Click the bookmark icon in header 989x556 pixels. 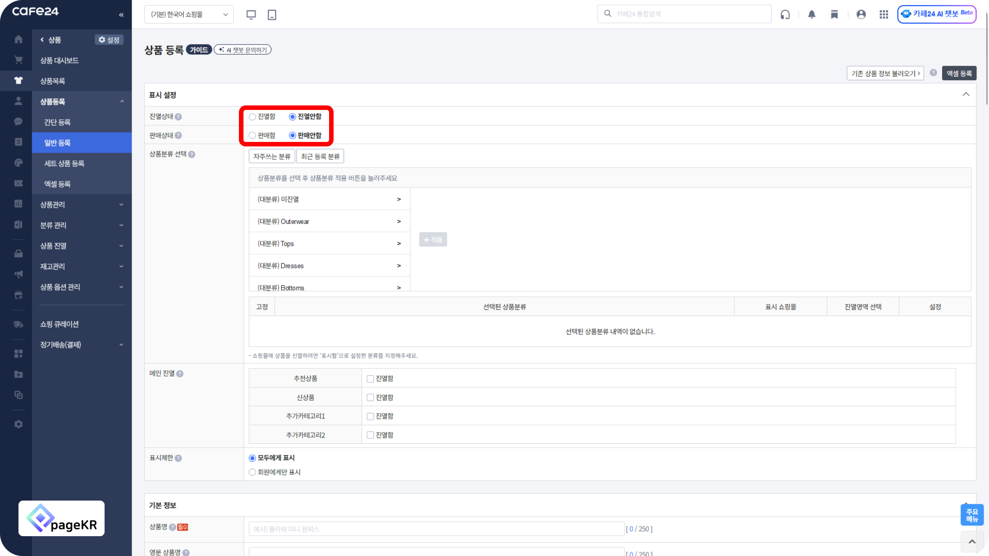coord(834,14)
